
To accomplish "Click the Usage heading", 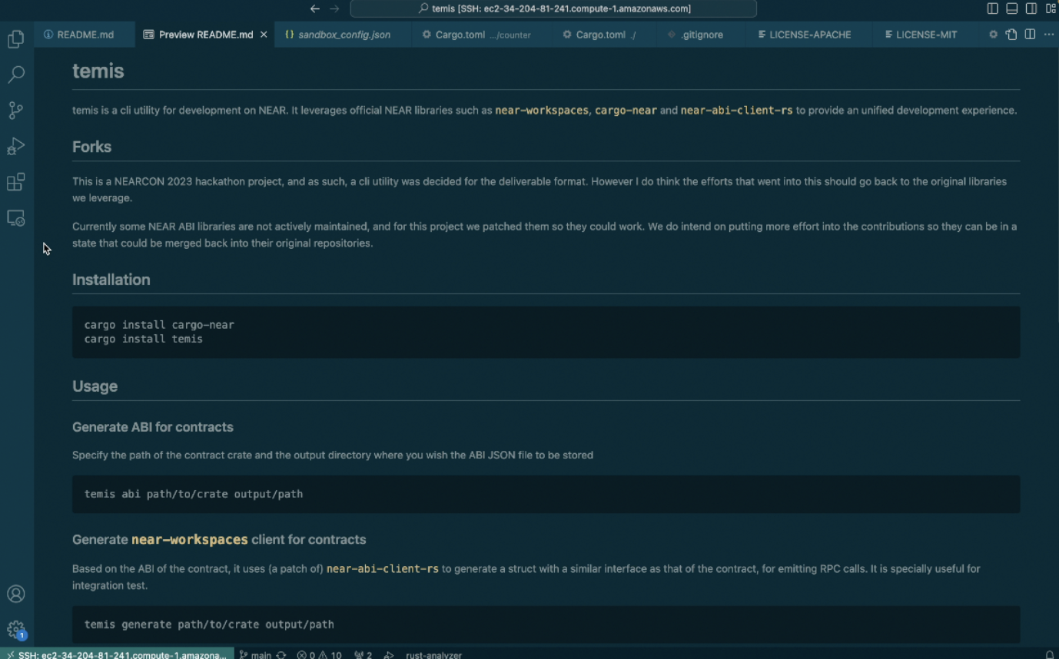I will (95, 386).
